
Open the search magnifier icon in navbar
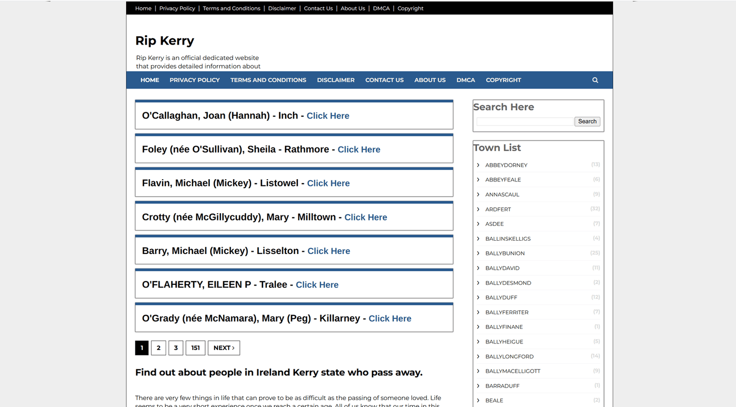[x=595, y=80]
